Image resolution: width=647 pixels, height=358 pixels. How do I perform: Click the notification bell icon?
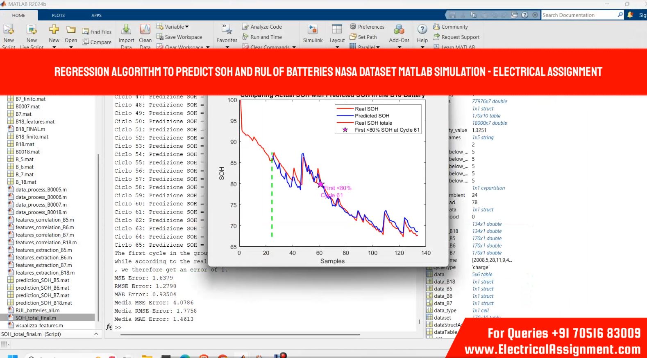click(630, 15)
